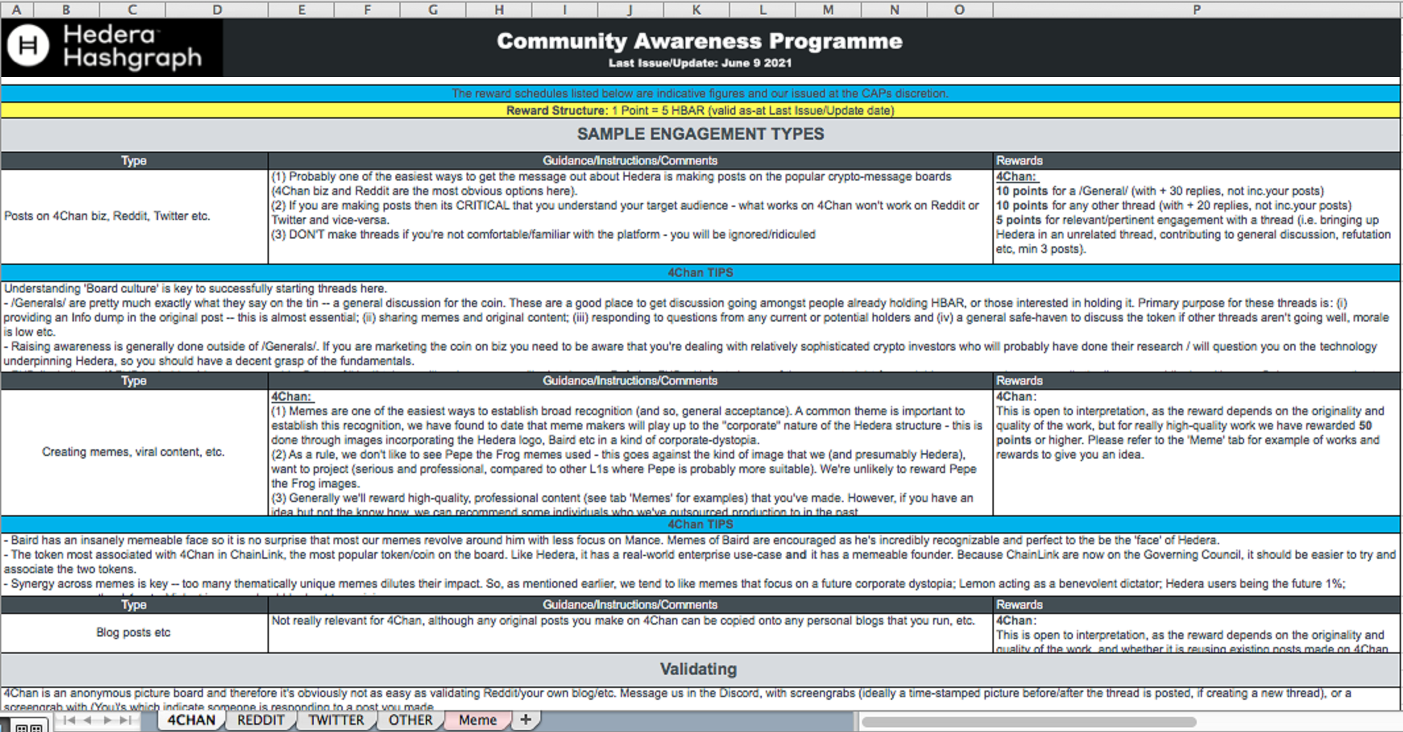
Task: Click the Validating section heading
Action: click(x=699, y=669)
